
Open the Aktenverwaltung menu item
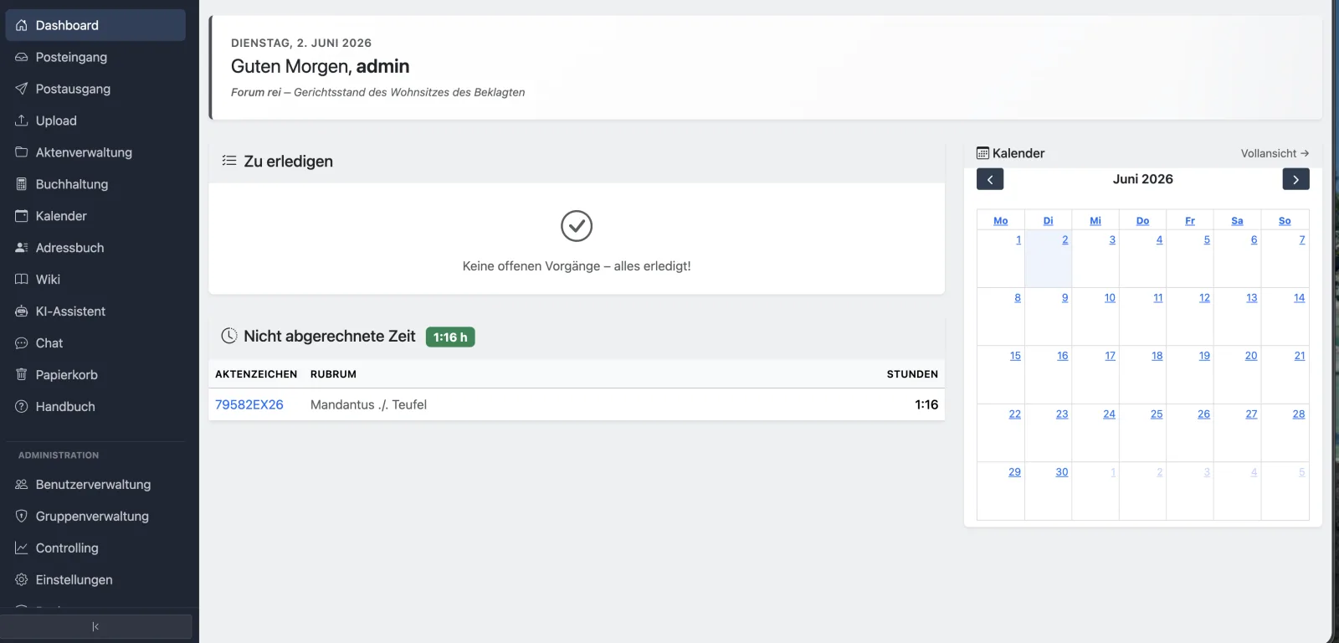95,152
